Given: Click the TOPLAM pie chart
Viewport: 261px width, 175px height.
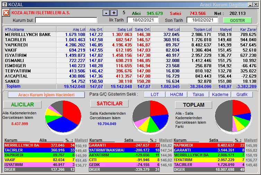Looking at the screenshot, I should [233, 116].
